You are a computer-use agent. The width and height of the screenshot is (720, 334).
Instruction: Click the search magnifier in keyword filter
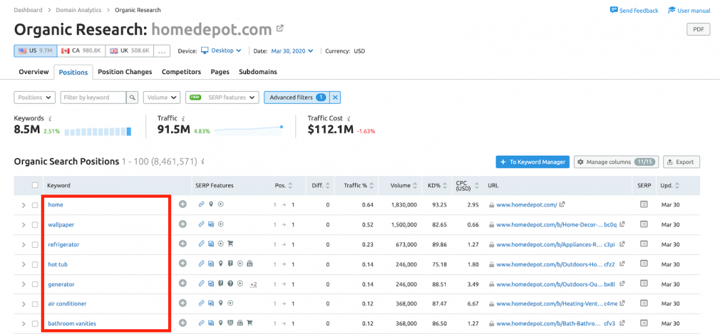(133, 98)
